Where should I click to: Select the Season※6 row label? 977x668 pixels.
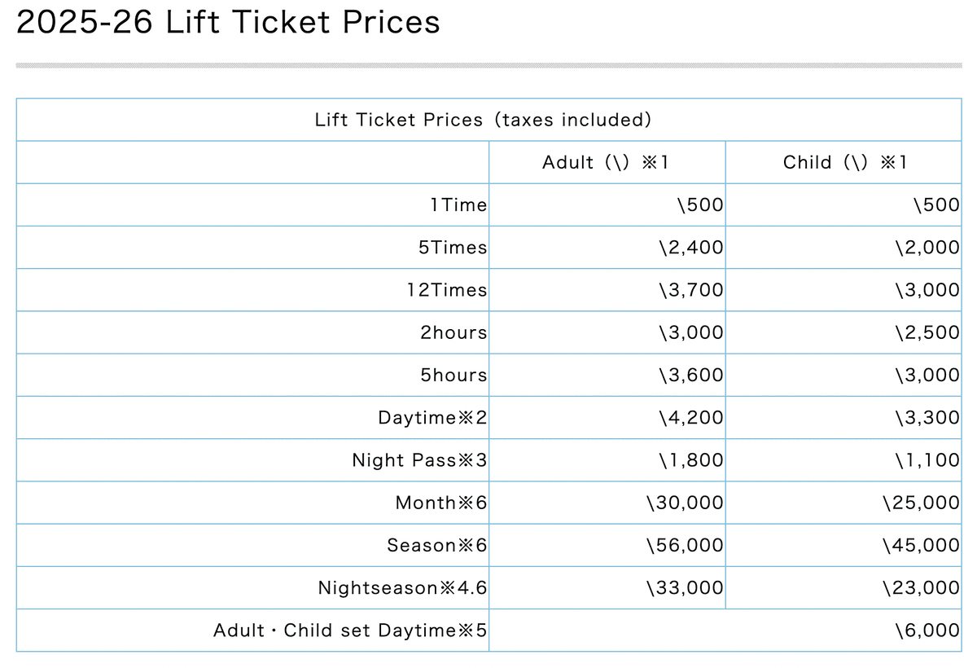pyautogui.click(x=437, y=545)
